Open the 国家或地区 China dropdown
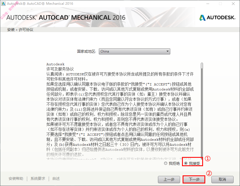This screenshot has height=186, width=240. coord(134,51)
